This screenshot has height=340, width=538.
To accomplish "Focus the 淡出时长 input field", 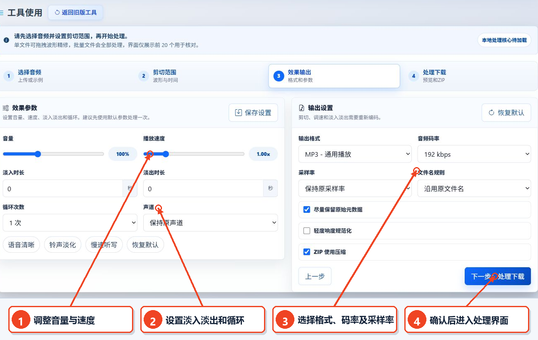I will (203, 189).
